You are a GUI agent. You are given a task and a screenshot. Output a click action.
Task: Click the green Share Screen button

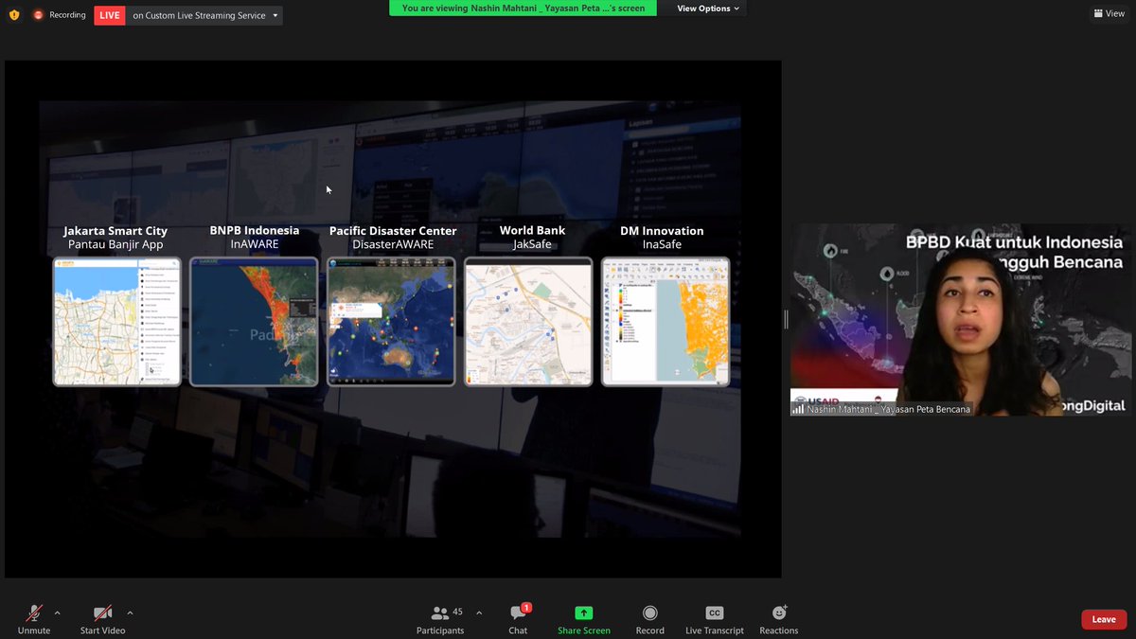[x=584, y=619]
